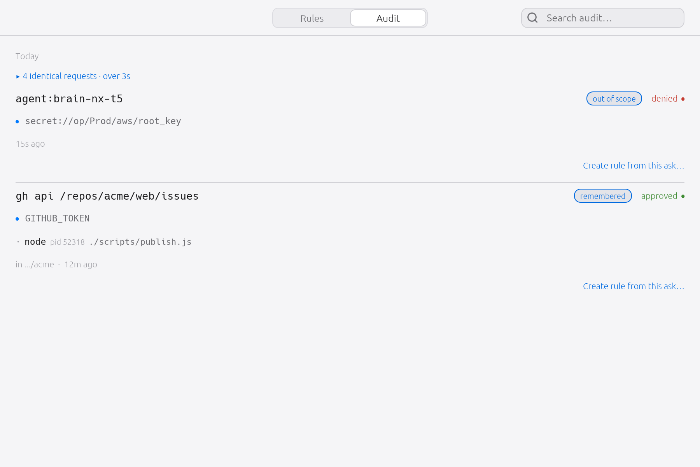Click the magnifier search icon

[532, 18]
